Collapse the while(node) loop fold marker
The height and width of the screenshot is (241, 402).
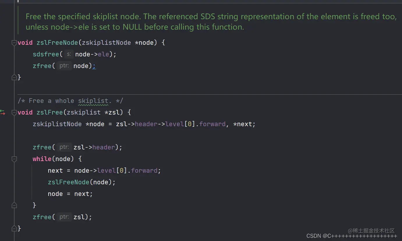pos(14,159)
